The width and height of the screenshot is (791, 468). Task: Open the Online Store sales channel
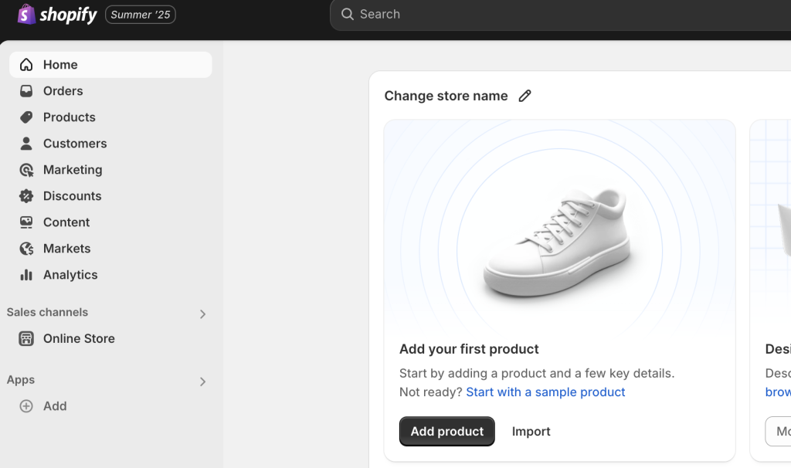(x=78, y=338)
